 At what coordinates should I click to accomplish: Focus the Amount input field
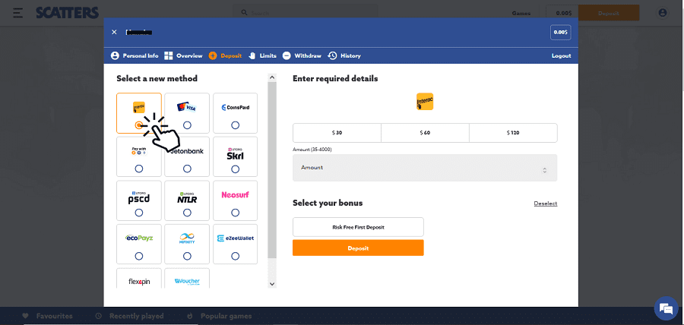coord(425,168)
